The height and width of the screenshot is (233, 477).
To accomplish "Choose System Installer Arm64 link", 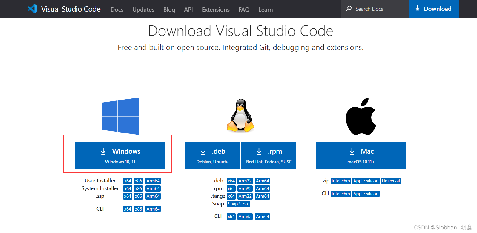I will coord(153,189).
